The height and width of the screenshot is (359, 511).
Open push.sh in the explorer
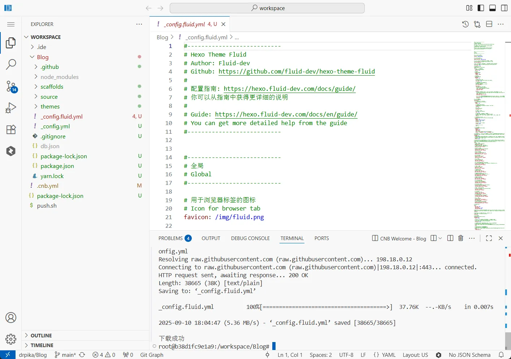pos(47,205)
